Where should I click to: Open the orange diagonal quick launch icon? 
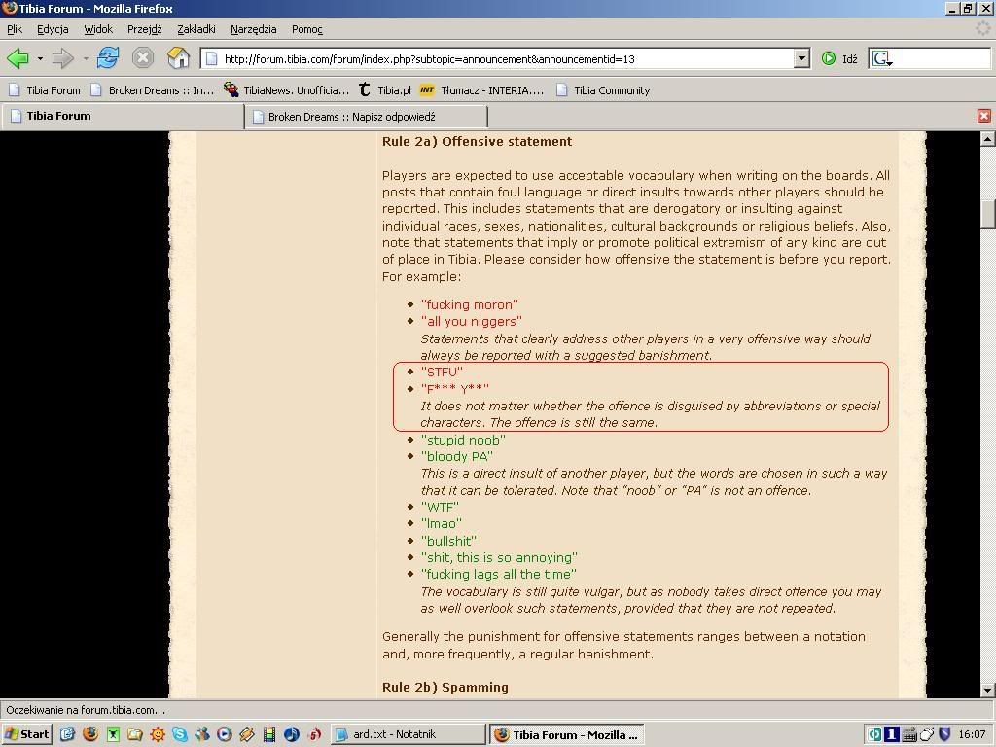point(246,734)
